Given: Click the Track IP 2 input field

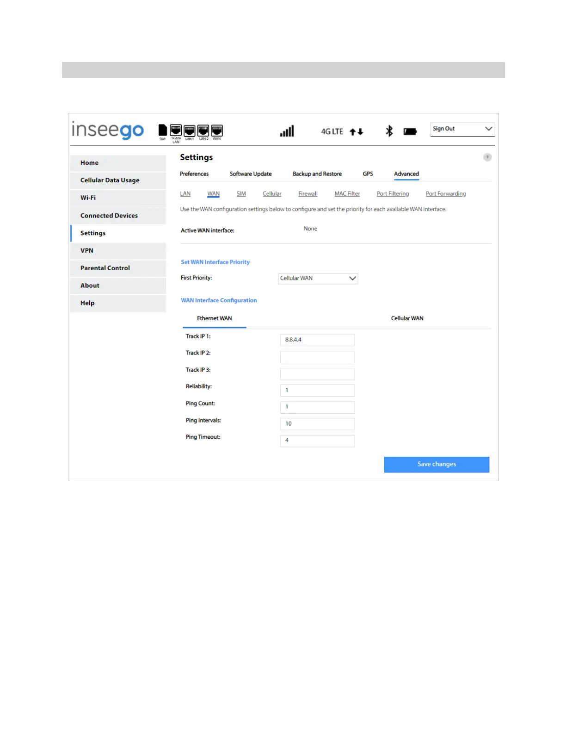Looking at the screenshot, I should [x=317, y=357].
